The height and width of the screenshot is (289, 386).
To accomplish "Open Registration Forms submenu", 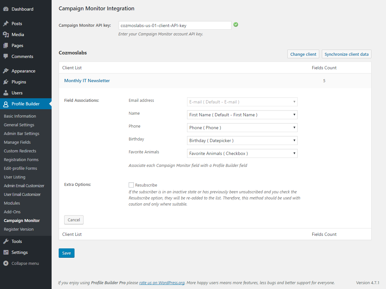I will click(21, 159).
